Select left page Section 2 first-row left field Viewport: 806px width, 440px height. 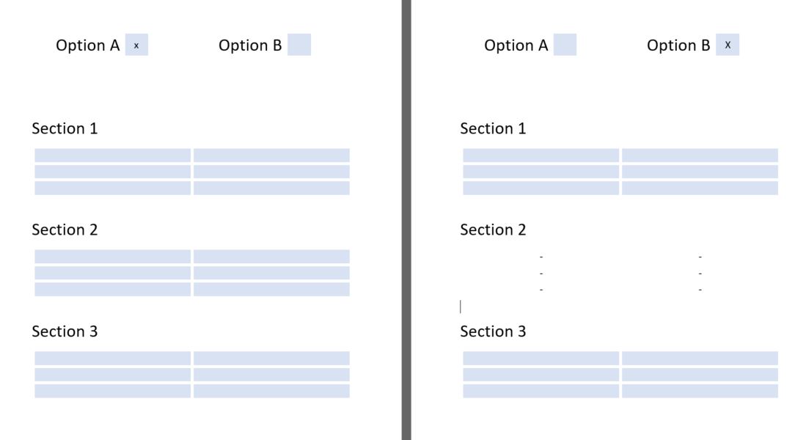(x=112, y=256)
